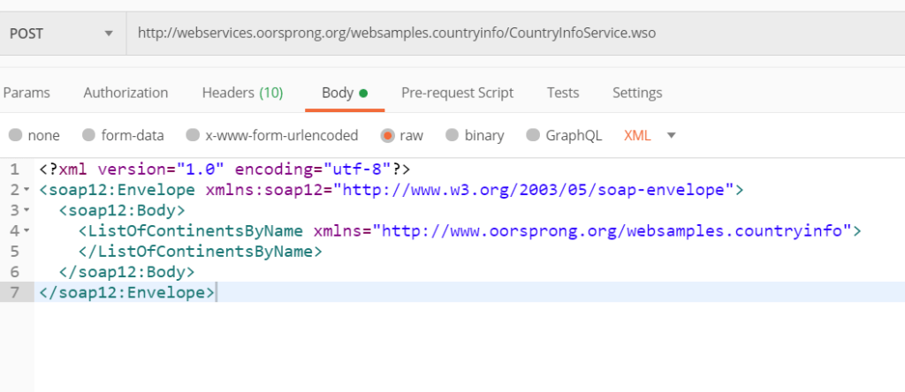Open the Settings tab
This screenshot has height=392, width=905.
tap(637, 93)
